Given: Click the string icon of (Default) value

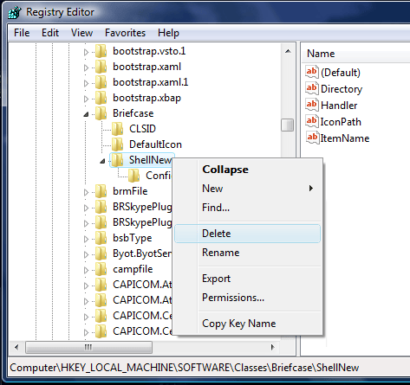Looking at the screenshot, I should tap(312, 72).
